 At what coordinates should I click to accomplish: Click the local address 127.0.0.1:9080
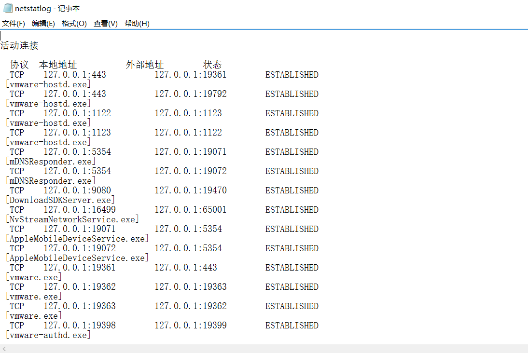pyautogui.click(x=77, y=190)
